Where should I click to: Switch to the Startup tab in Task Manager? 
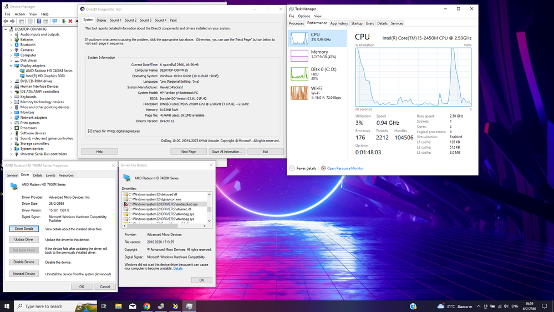click(357, 23)
